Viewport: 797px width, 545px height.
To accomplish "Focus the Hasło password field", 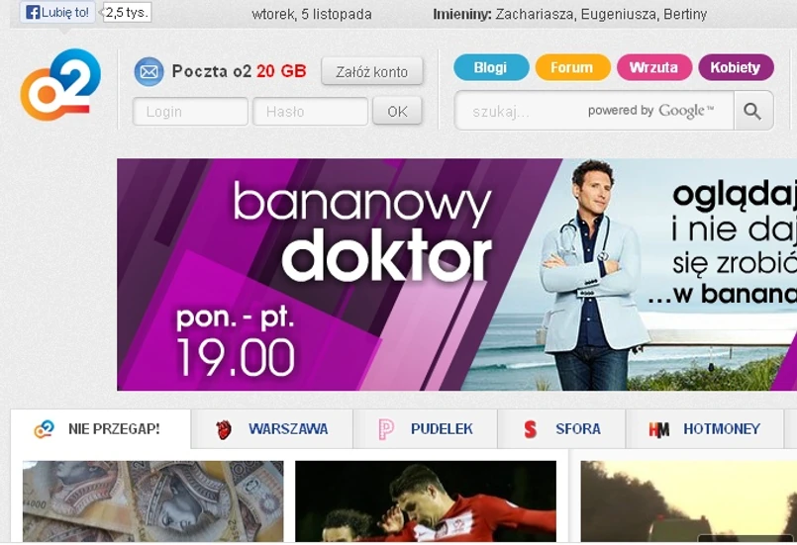I will (310, 111).
